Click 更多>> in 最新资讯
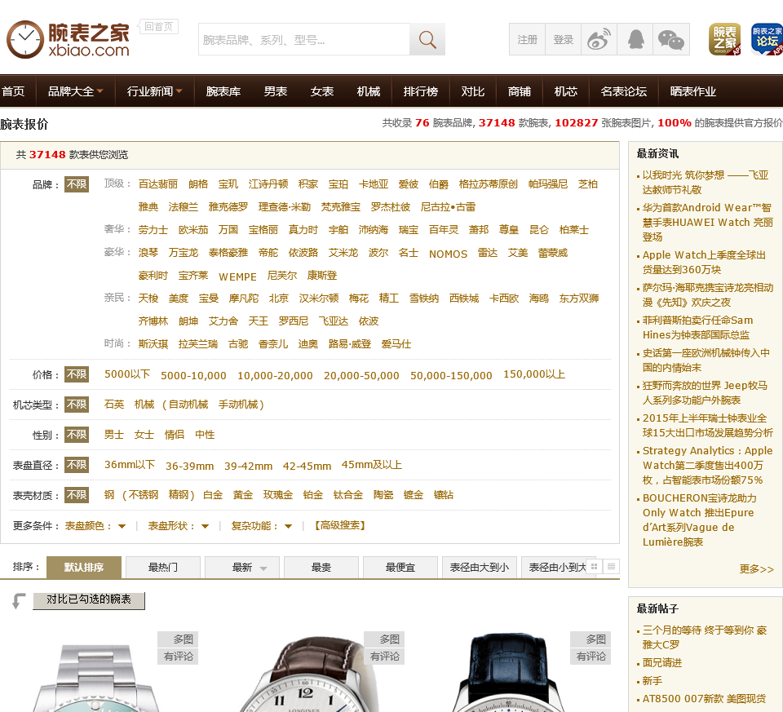The width and height of the screenshot is (783, 712). [756, 568]
